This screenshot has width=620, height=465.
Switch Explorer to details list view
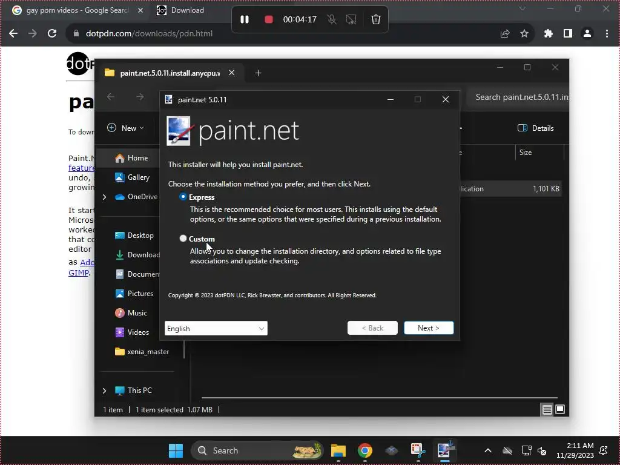tap(547, 410)
